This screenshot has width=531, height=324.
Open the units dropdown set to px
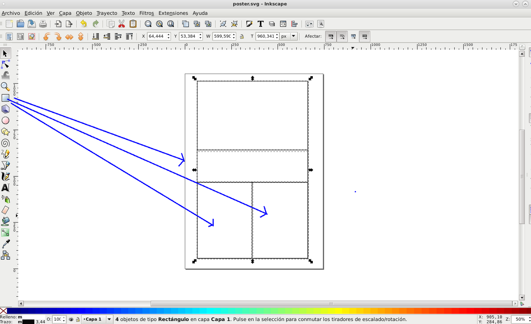289,36
